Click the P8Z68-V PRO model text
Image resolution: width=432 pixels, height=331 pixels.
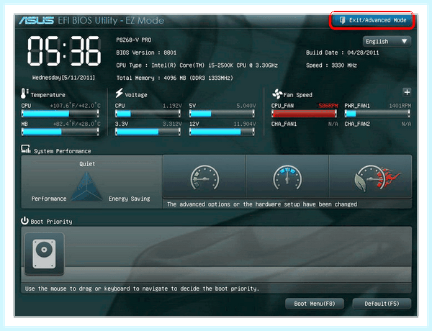pyautogui.click(x=134, y=40)
